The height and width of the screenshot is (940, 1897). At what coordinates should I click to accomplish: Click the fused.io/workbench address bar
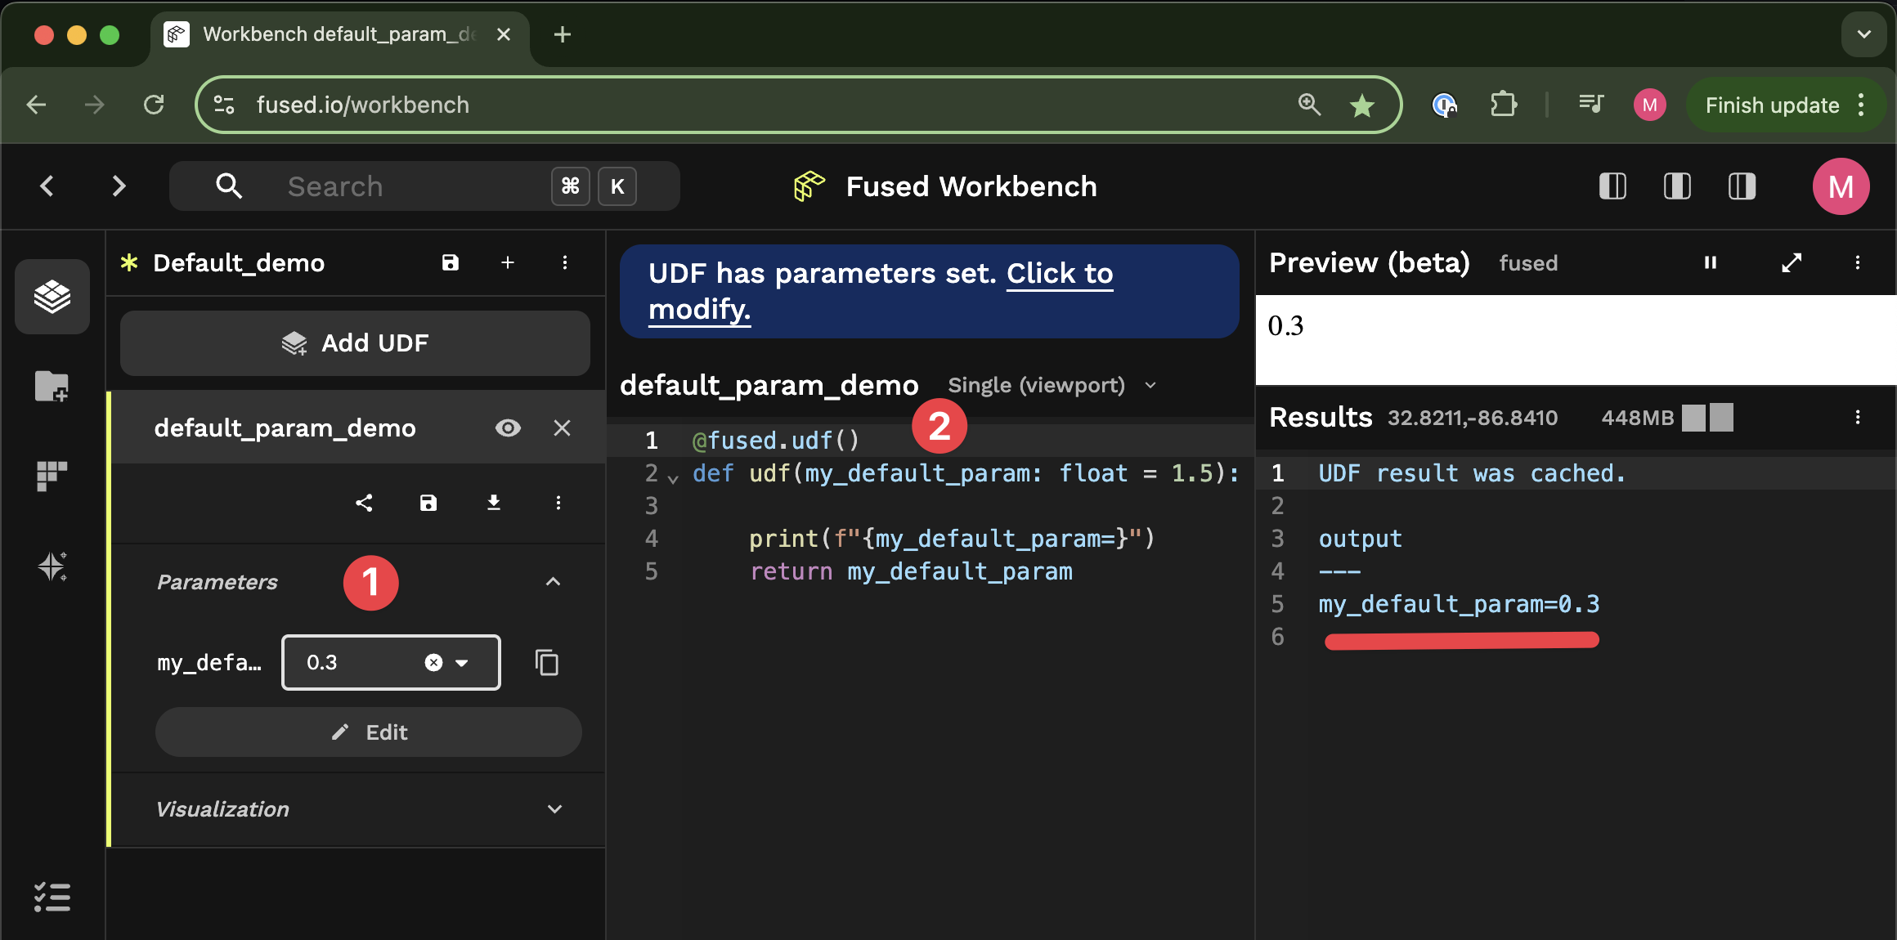click(x=797, y=105)
